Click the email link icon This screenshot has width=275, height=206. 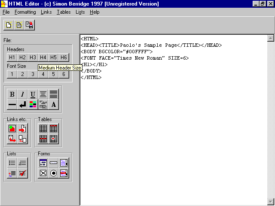[x=12, y=139]
